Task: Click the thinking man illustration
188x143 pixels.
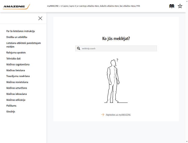Action: [x=115, y=81]
